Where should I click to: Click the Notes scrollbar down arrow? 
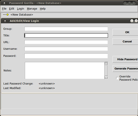click(106, 77)
